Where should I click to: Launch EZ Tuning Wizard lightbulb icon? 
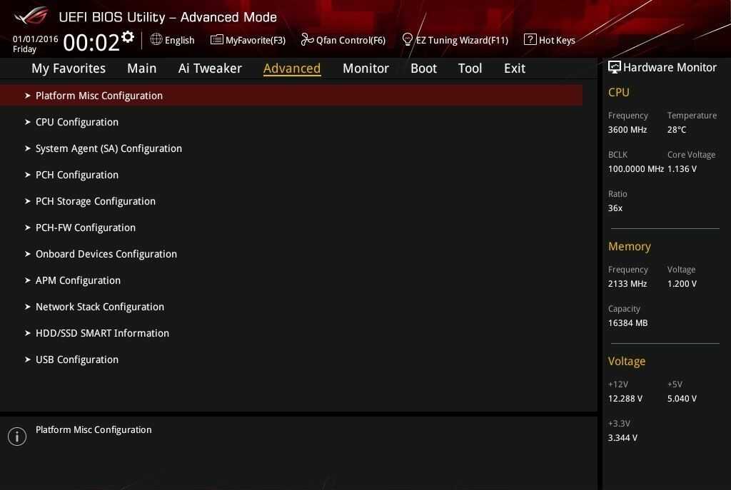coord(408,40)
